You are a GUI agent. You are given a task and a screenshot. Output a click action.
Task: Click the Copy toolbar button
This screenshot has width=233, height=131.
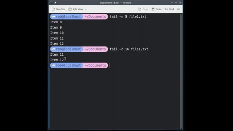pyautogui.click(x=143, y=9)
